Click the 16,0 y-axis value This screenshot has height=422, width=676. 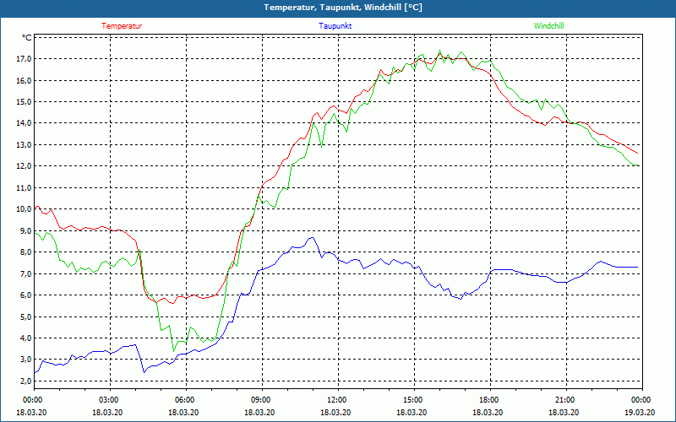click(x=25, y=80)
